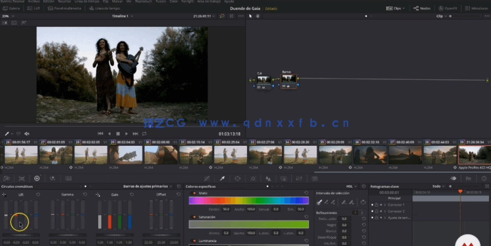Click the Nodos button
Image resolution: width=491 pixels, height=246 pixels.
click(422, 9)
